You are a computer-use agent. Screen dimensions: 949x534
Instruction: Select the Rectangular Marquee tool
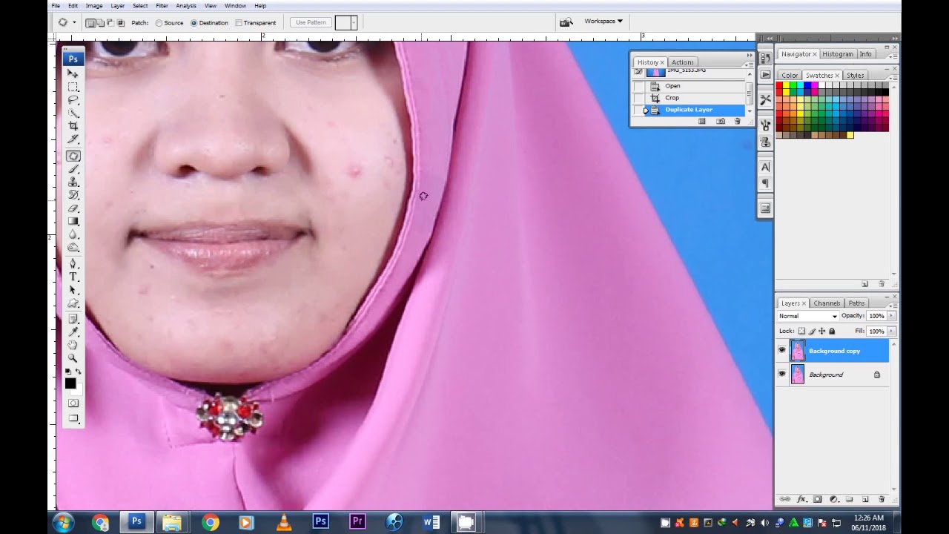73,87
